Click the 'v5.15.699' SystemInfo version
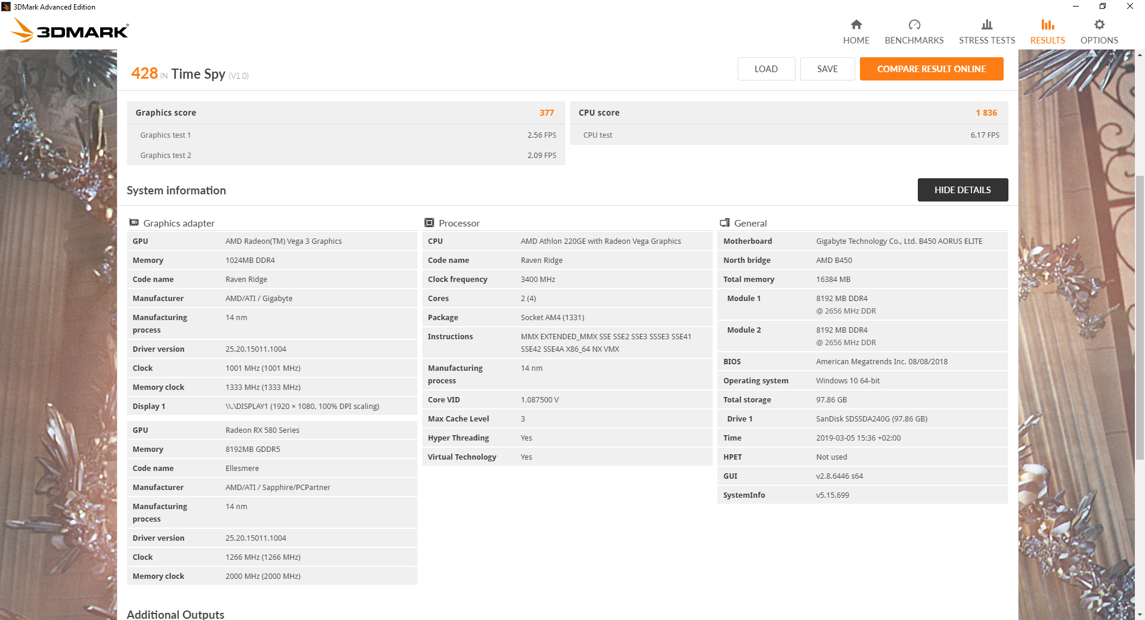This screenshot has height=620, width=1145. tap(833, 495)
